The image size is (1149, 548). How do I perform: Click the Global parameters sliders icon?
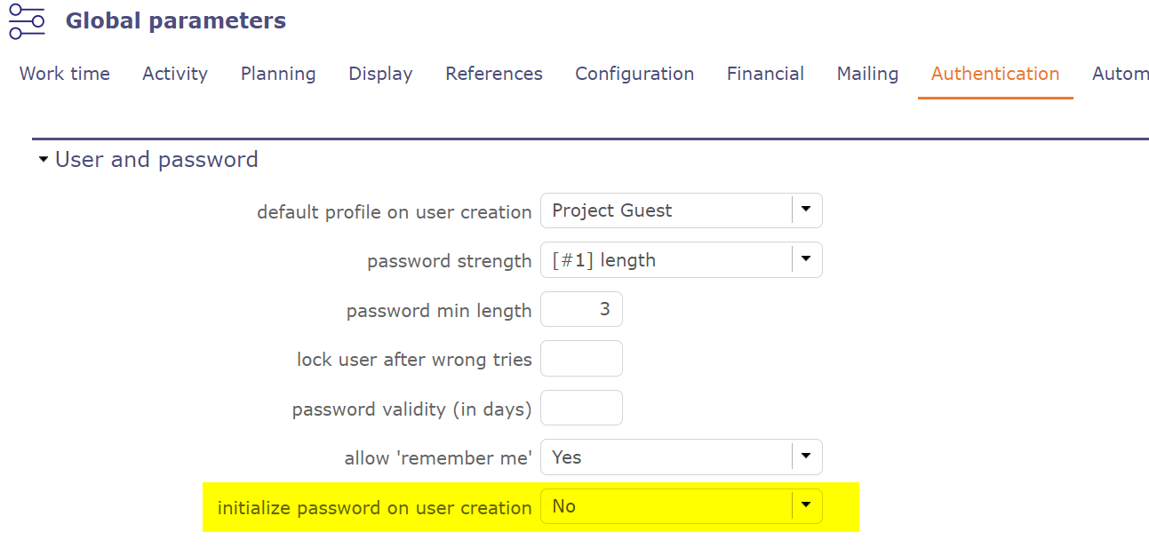click(27, 21)
